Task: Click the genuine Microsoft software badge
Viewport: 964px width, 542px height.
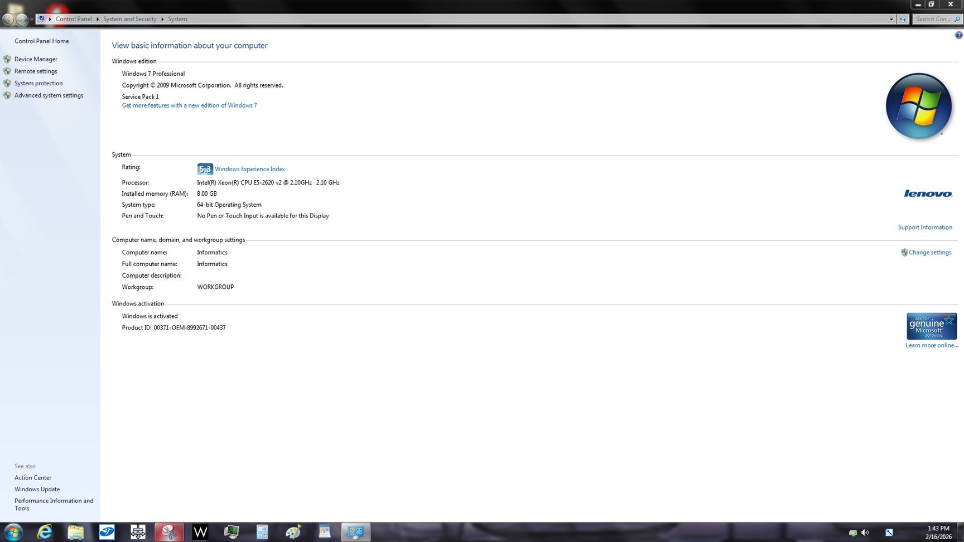Action: (x=931, y=326)
